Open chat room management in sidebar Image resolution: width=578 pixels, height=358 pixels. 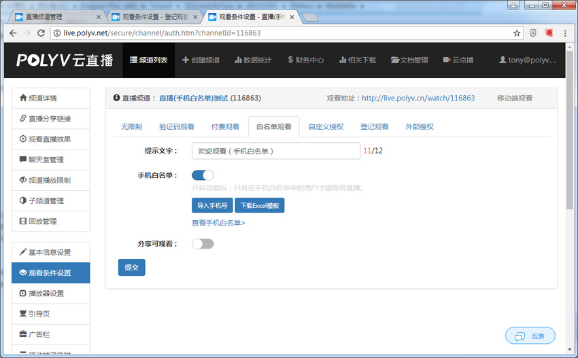point(51,160)
